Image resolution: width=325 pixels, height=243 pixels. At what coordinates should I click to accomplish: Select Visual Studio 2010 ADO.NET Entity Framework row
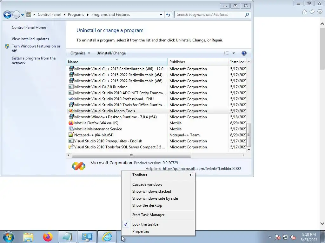point(157,93)
